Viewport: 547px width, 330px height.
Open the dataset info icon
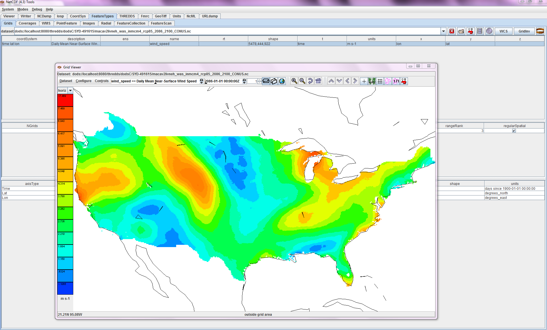coord(489,31)
